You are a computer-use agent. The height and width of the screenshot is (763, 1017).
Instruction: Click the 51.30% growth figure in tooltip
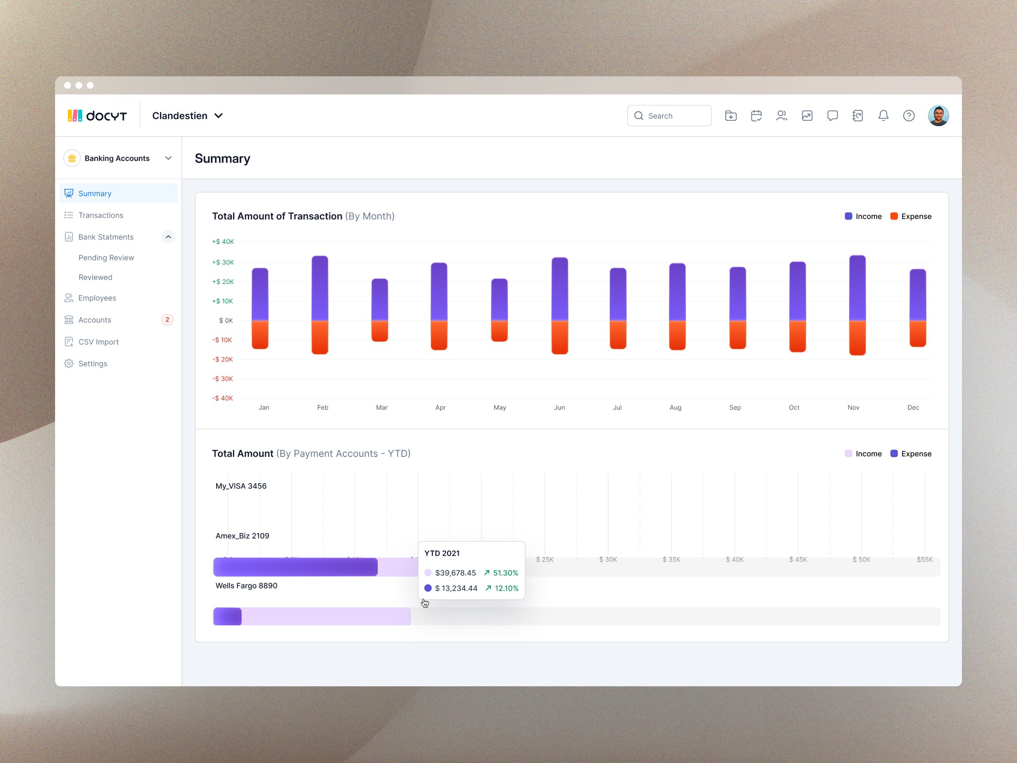(505, 573)
